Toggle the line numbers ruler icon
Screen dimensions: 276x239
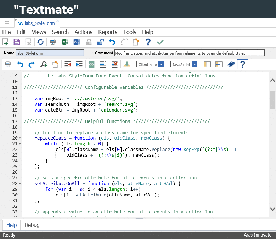coord(208,65)
